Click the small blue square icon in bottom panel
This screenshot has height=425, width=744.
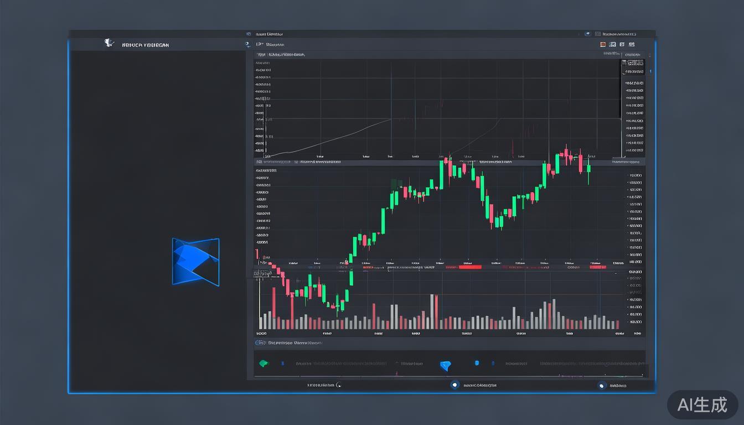477,364
